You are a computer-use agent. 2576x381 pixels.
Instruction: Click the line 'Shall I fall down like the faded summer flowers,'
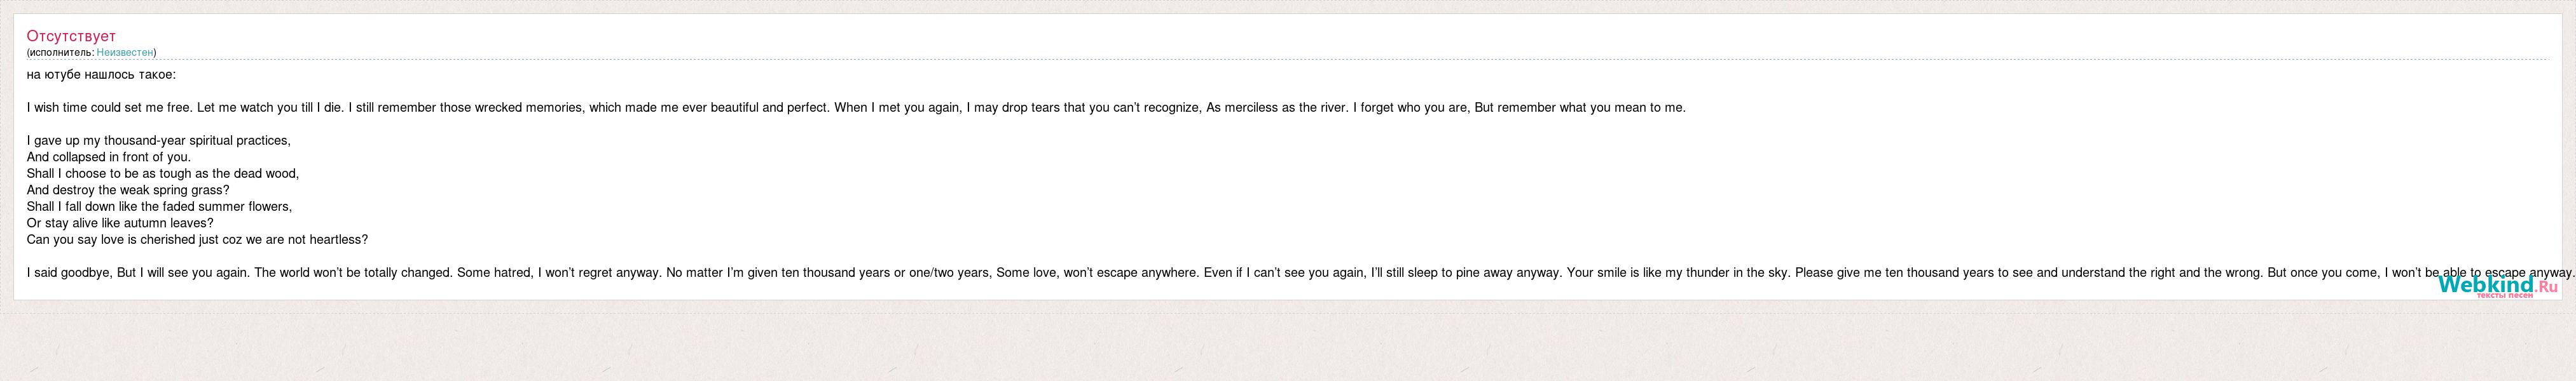160,206
